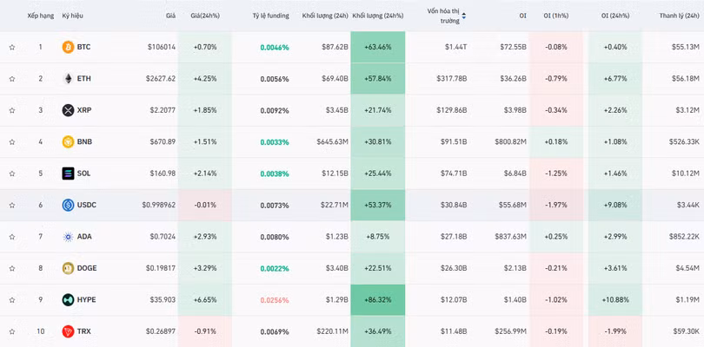Screen dimensions: 704x347
Task: Click HYPE green +86.32% volume cell
Action: (377, 300)
